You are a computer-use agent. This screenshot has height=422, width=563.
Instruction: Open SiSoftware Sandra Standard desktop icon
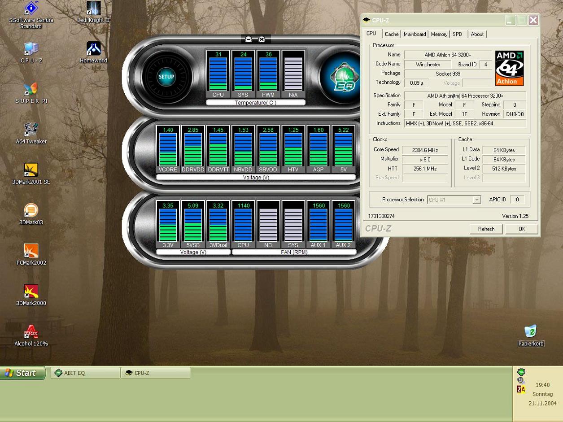(x=31, y=8)
